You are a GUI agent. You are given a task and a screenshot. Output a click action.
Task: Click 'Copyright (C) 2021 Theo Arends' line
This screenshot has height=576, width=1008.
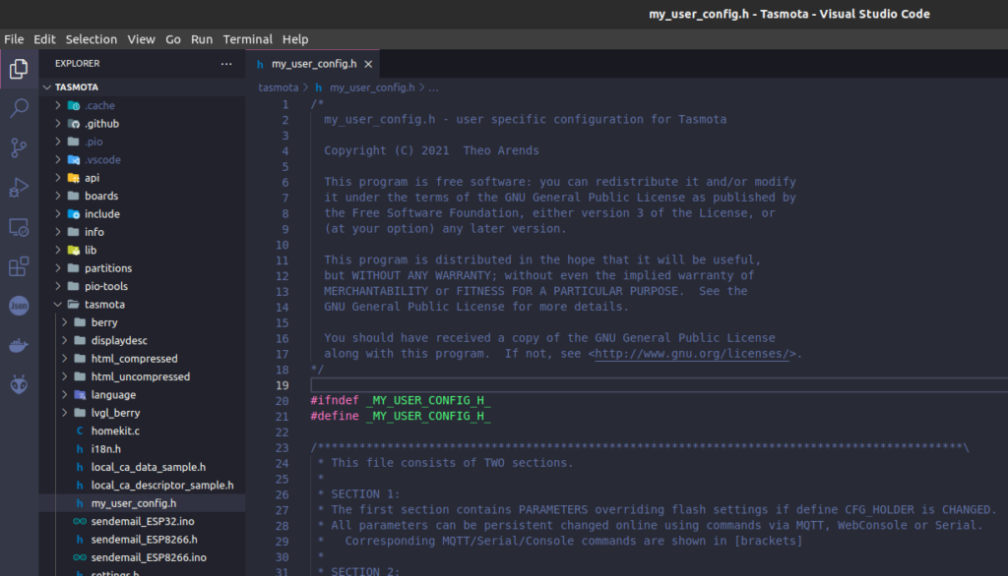[x=431, y=151]
